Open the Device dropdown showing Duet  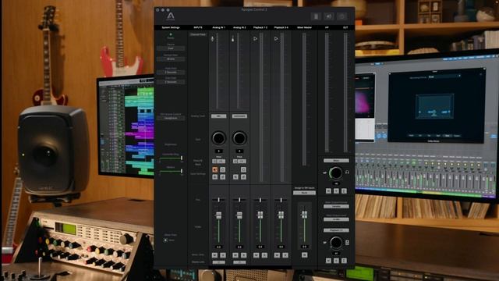click(x=171, y=48)
